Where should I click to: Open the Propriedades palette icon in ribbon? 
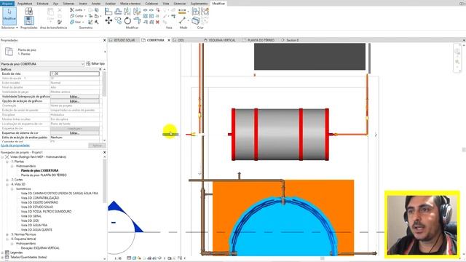click(28, 20)
